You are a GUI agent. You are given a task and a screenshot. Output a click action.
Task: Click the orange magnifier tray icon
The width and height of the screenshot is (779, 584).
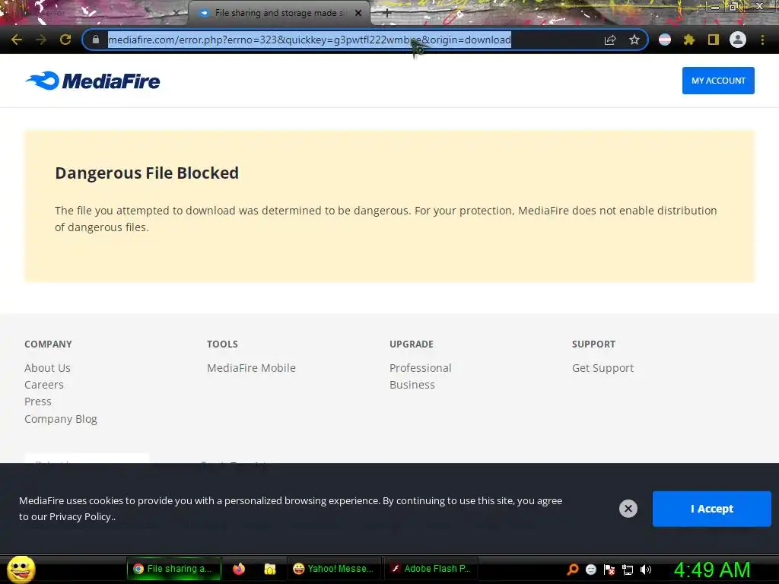point(573,570)
